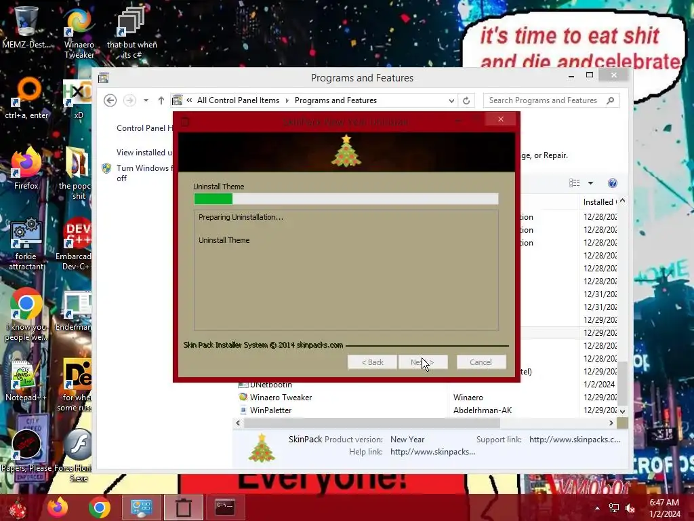Go back in Programs and Features

pos(110,100)
